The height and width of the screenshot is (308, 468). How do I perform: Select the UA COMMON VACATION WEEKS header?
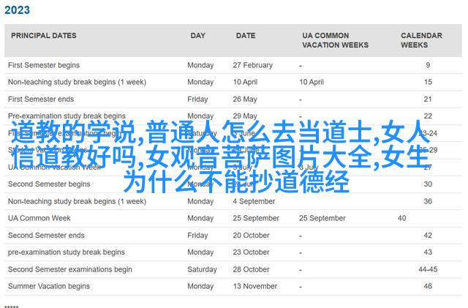click(x=335, y=40)
